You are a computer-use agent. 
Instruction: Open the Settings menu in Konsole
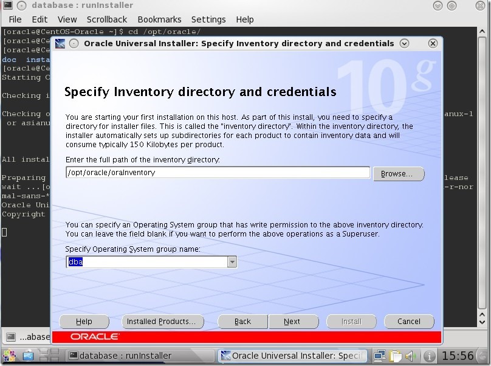tap(208, 19)
